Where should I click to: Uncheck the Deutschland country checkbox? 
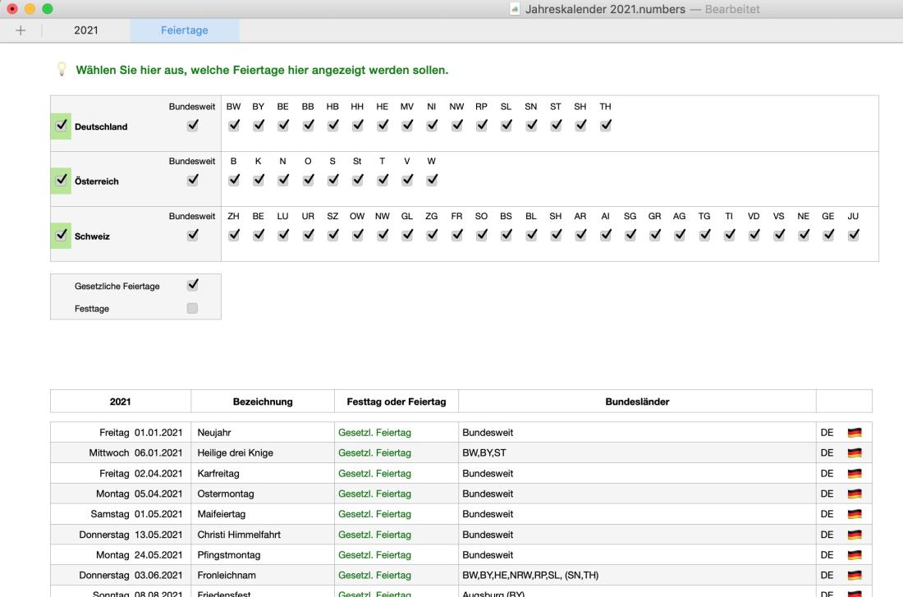[x=61, y=126]
